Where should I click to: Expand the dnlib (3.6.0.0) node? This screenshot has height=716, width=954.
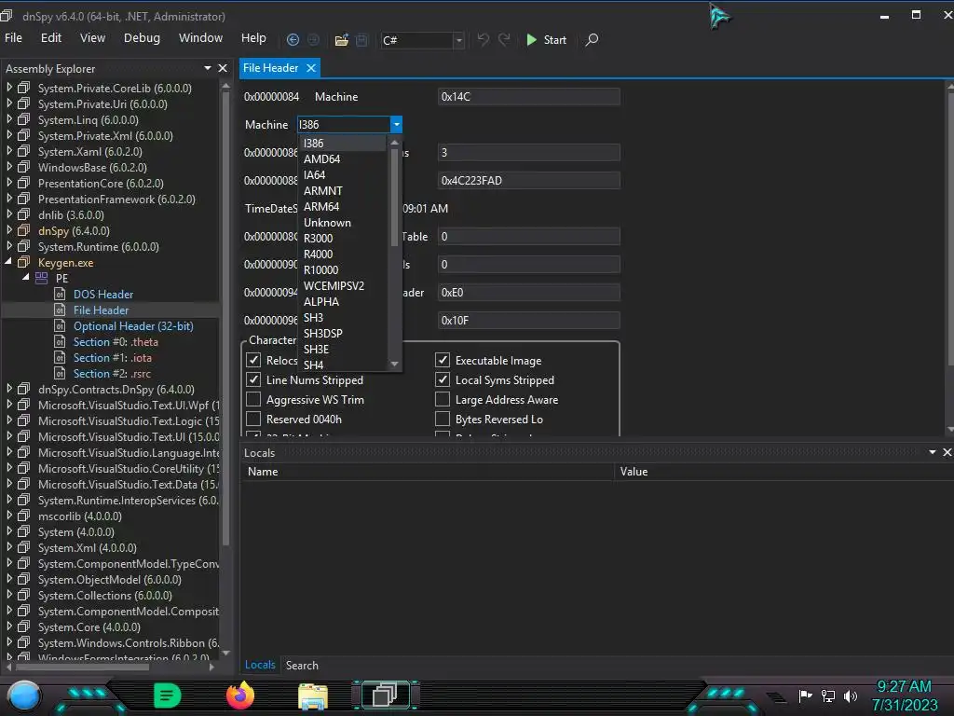(8, 214)
